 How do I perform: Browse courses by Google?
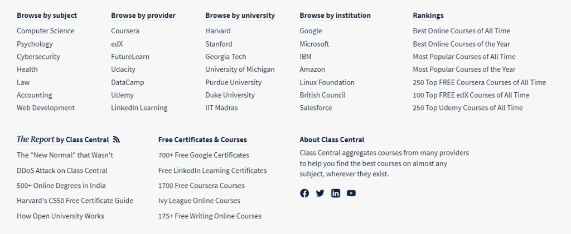(x=311, y=31)
